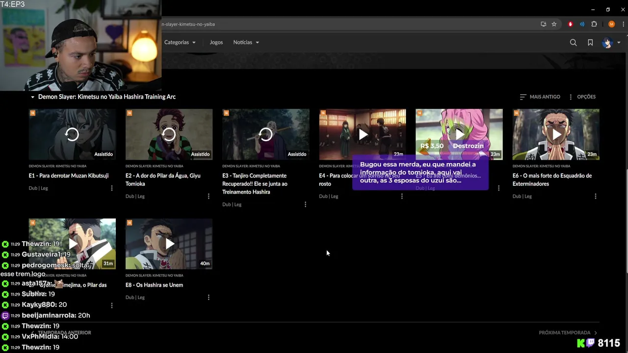Open title E8 - Os Hashira se Unem
The width and height of the screenshot is (628, 353).
tap(154, 285)
